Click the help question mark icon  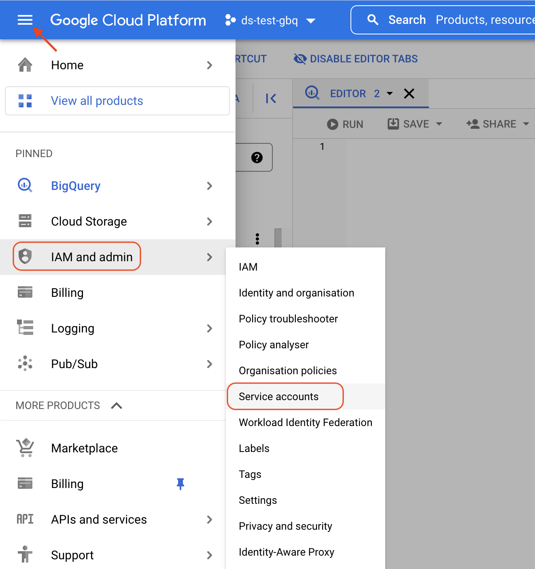pyautogui.click(x=257, y=158)
